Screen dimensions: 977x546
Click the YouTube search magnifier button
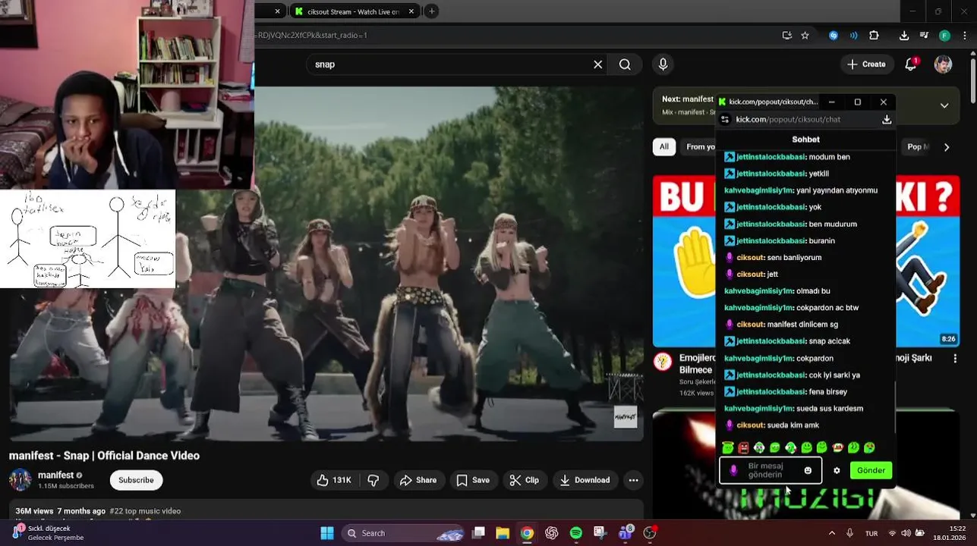pos(625,64)
